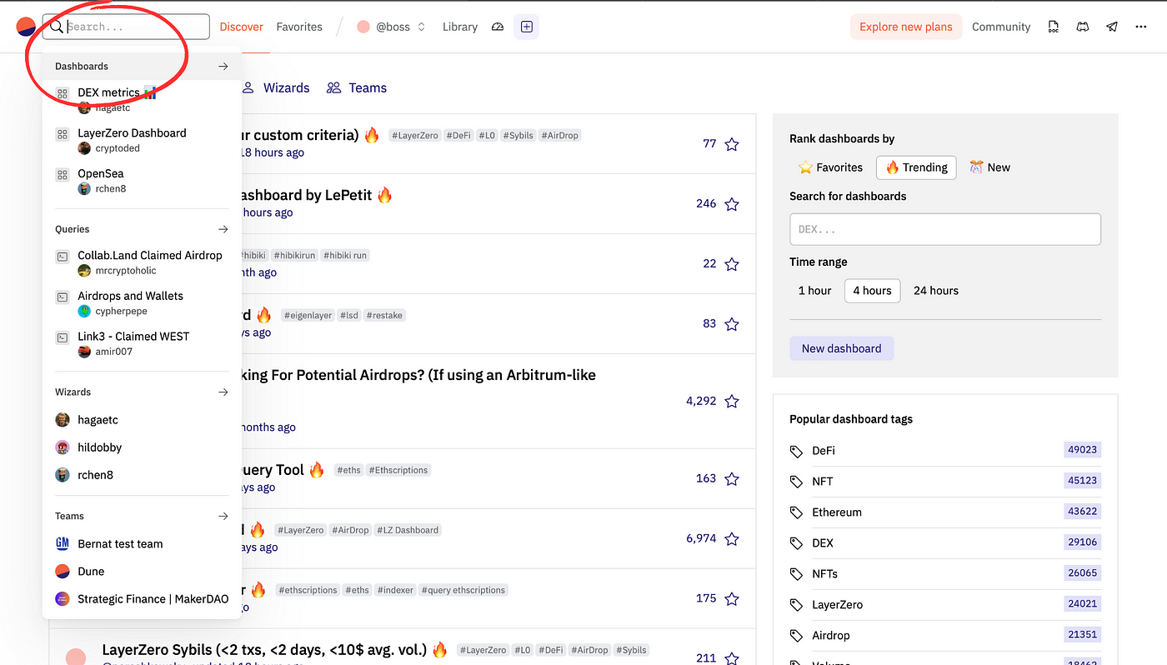Star the dashboard with 4,292 favorites

tap(732, 402)
